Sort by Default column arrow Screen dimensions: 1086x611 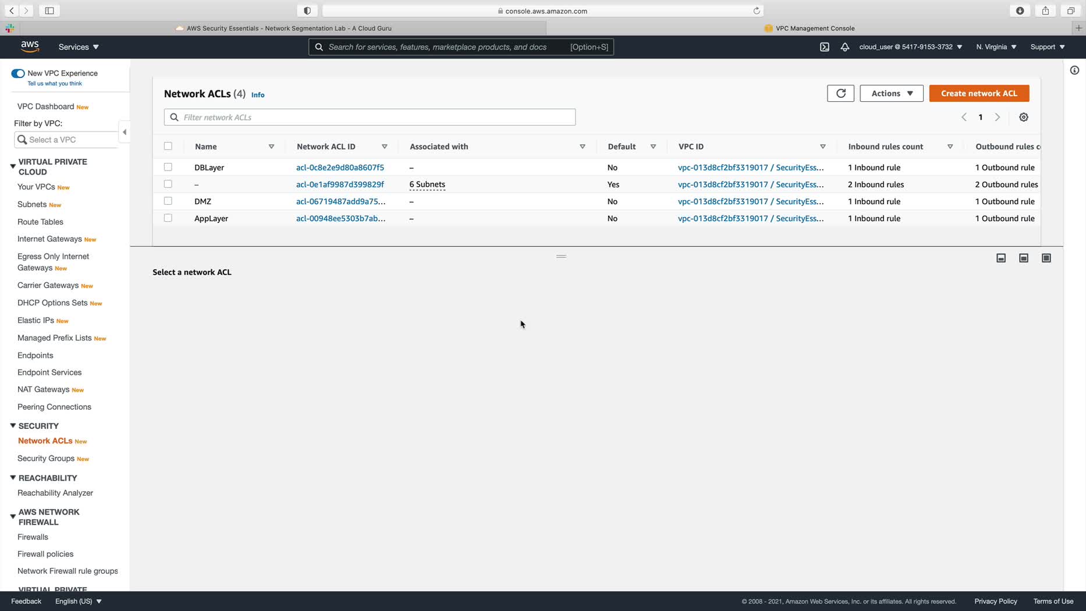click(653, 147)
